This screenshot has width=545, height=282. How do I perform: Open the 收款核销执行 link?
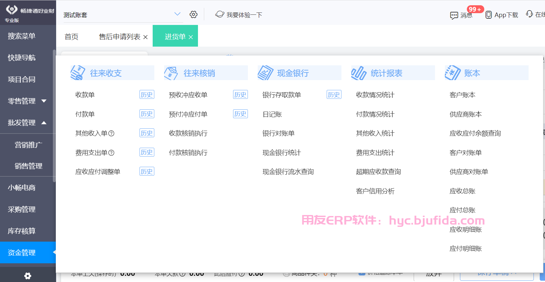(188, 133)
